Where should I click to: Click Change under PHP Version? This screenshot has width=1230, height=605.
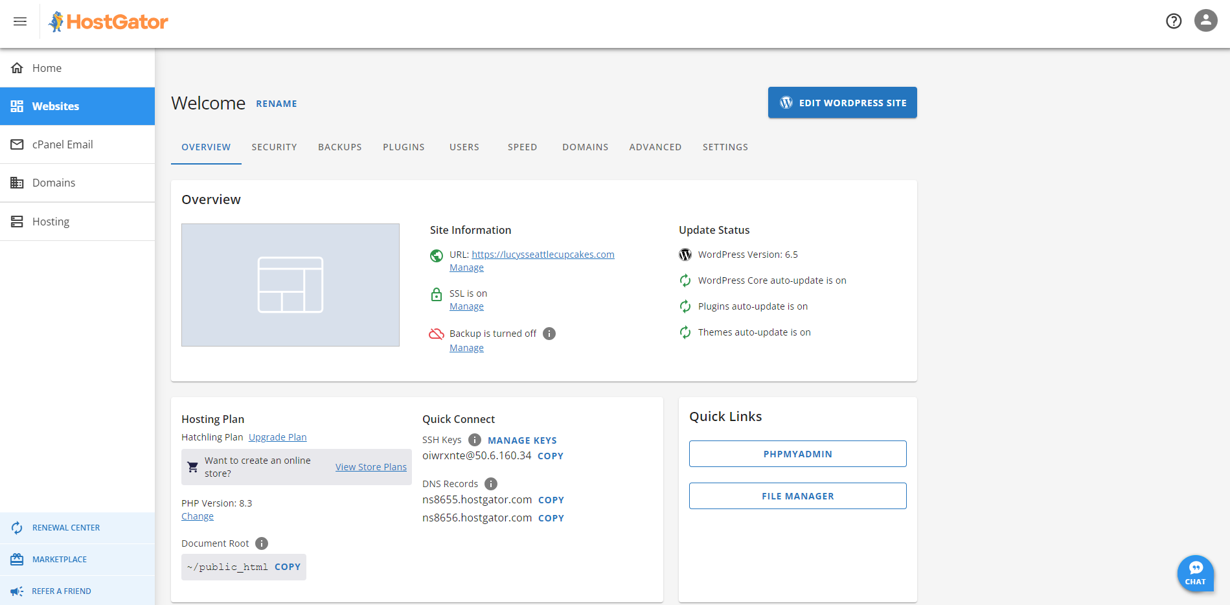198,516
